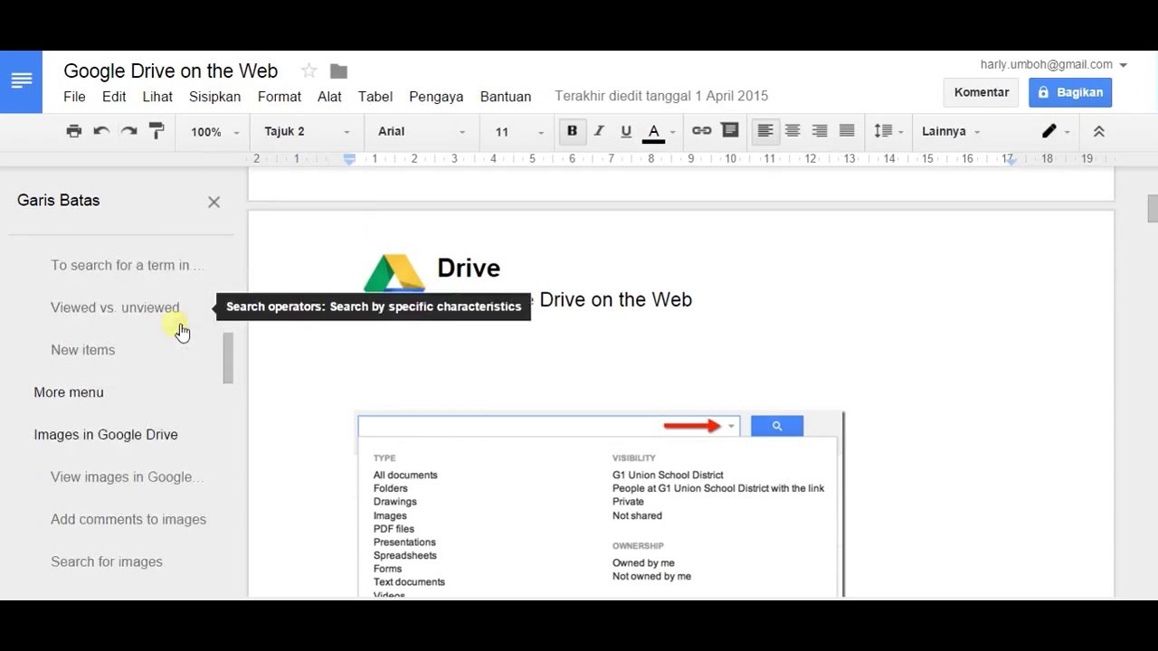
Task: Click the Drive heading text in document
Action: pyautogui.click(x=469, y=268)
